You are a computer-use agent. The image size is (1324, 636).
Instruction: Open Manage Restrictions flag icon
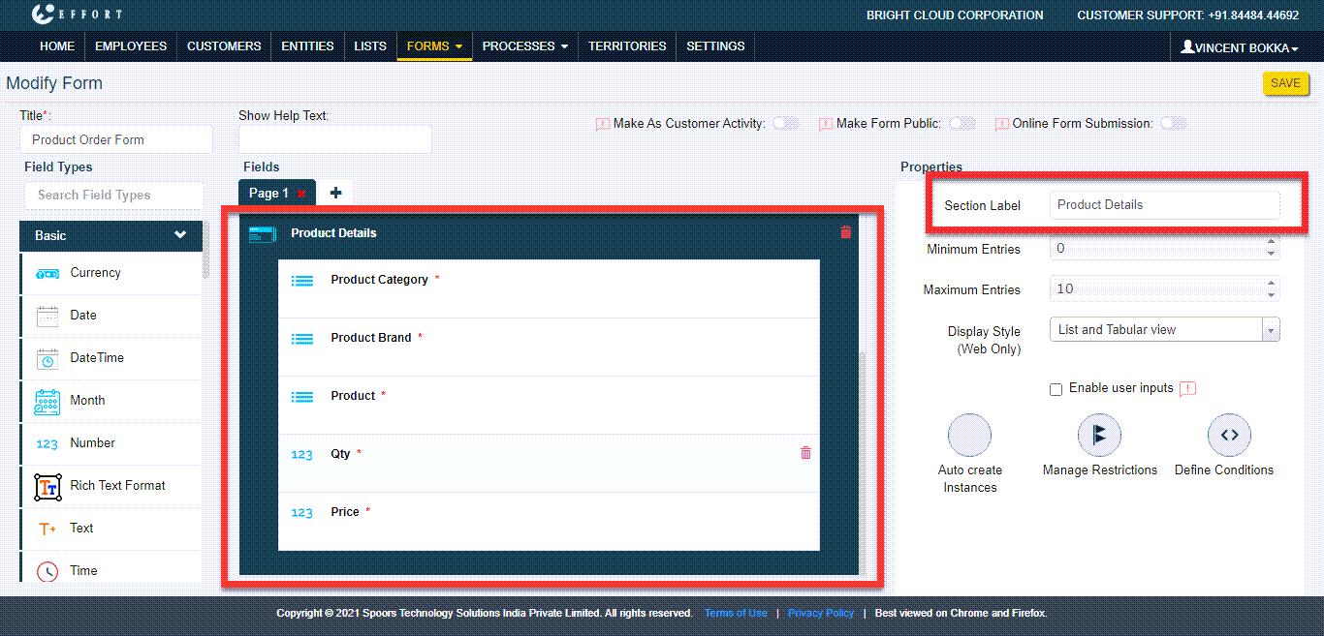pos(1099,436)
